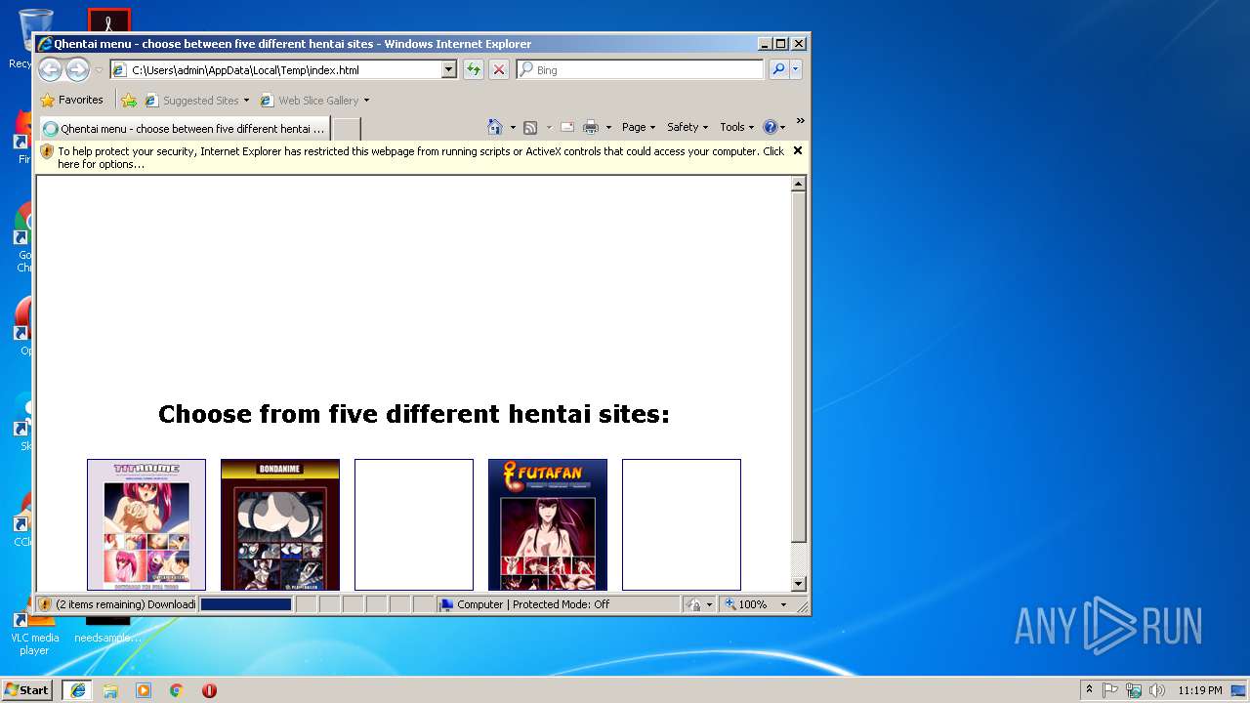Expand the zoom level dropdown arrow
1250x703 pixels.
tap(783, 604)
